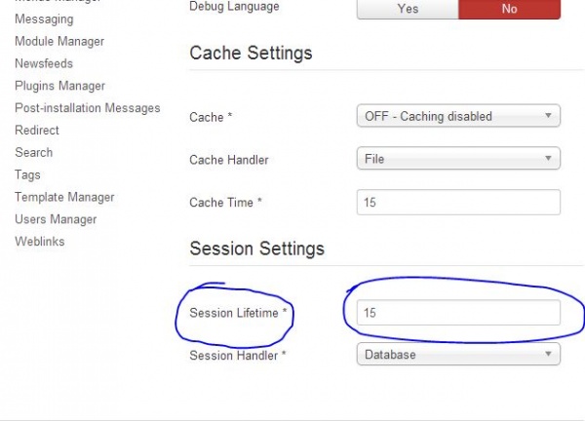Open Users Manager

click(56, 219)
